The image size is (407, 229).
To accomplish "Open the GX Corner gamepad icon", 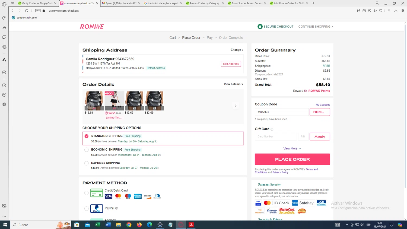I will click(12, 3).
